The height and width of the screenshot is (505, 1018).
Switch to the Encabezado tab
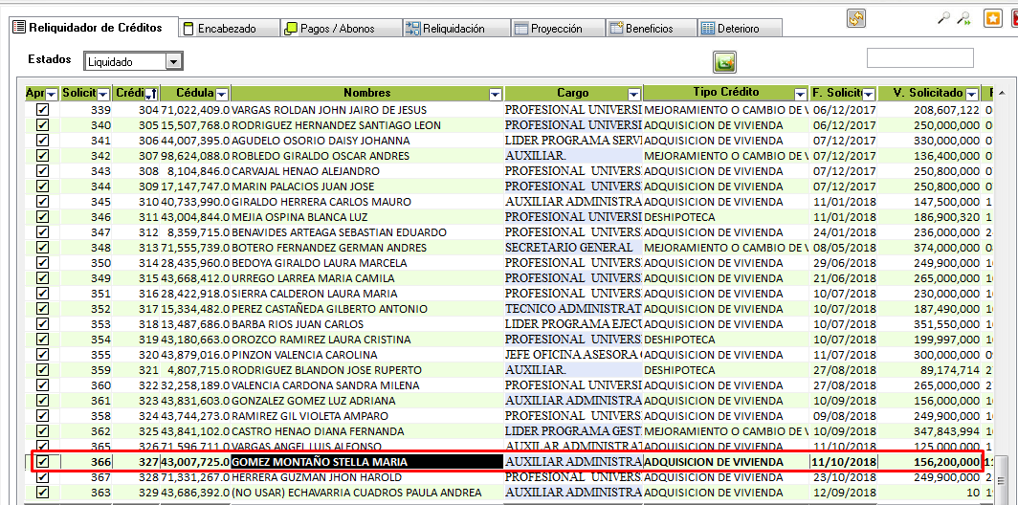(230, 29)
